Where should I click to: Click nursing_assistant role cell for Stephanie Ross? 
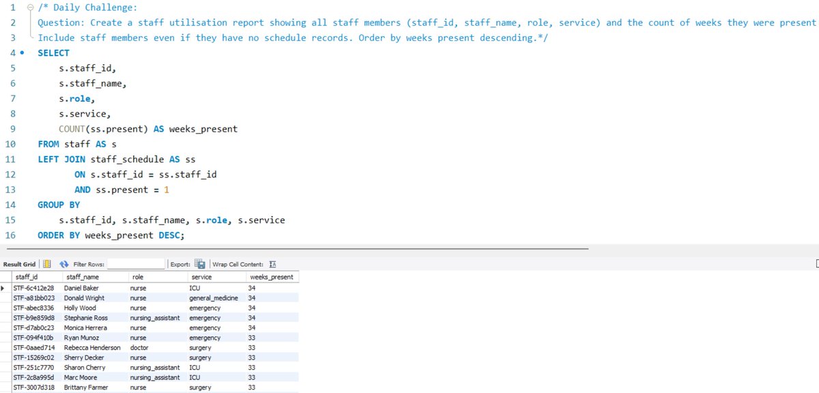click(x=158, y=318)
